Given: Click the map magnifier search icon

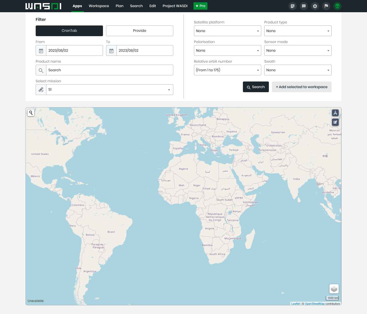Looking at the screenshot, I should tap(31, 113).
